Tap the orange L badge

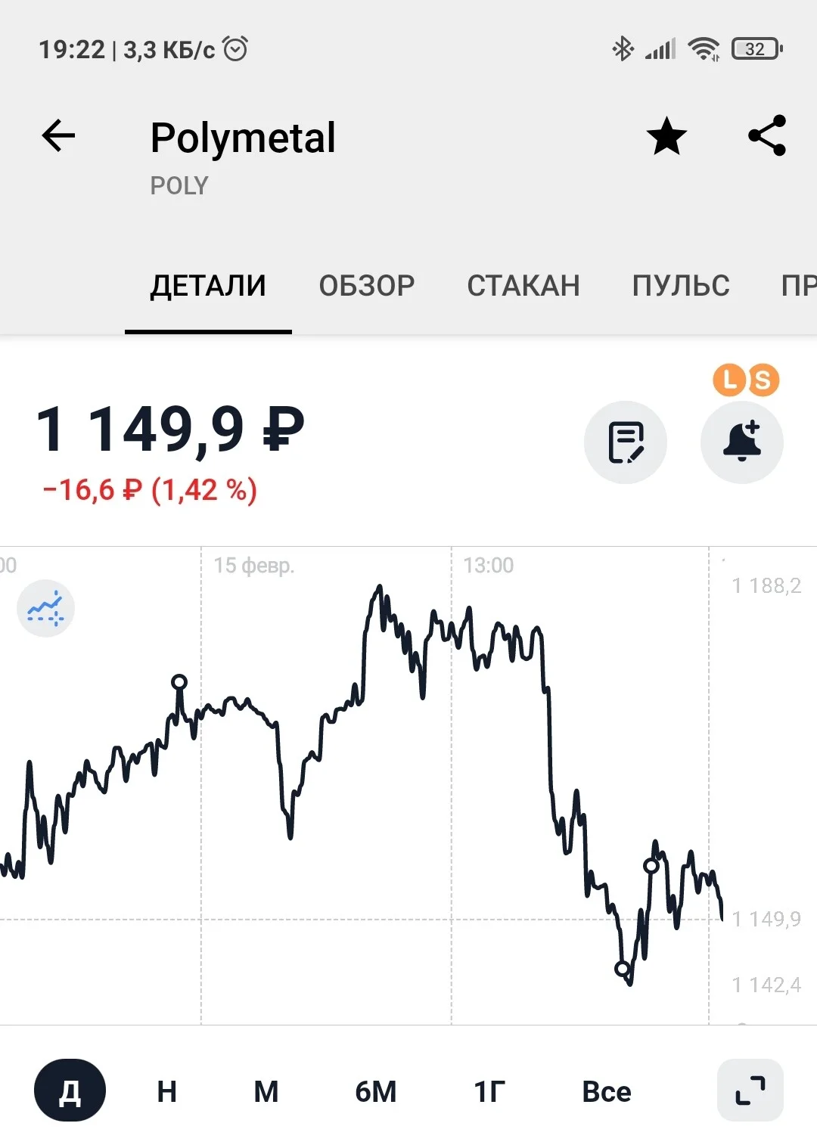729,380
